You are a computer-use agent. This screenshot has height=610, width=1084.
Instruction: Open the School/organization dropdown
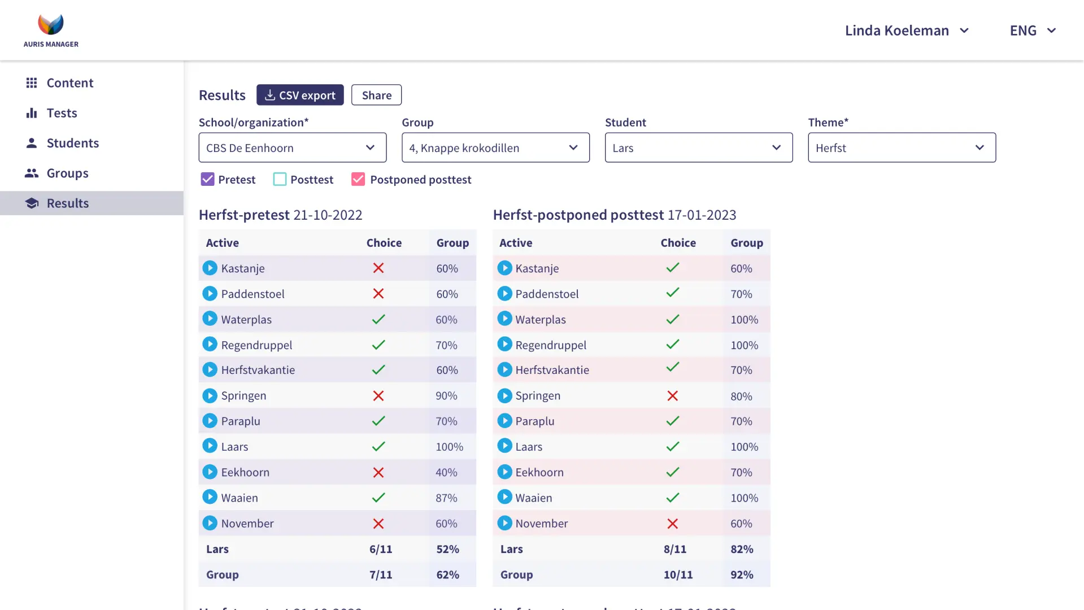pos(292,147)
